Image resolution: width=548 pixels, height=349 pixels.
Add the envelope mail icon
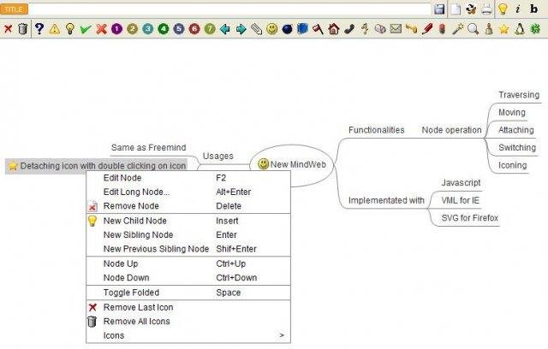(396, 28)
